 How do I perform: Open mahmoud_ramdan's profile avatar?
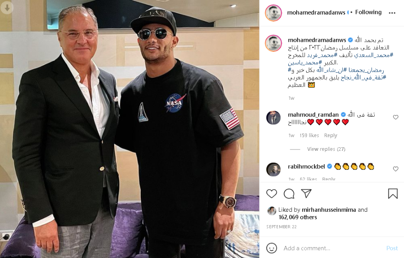(273, 118)
